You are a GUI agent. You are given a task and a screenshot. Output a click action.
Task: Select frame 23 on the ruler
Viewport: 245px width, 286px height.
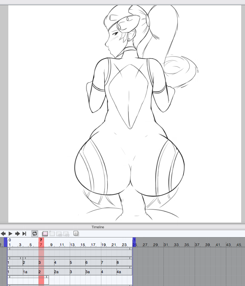(124, 245)
